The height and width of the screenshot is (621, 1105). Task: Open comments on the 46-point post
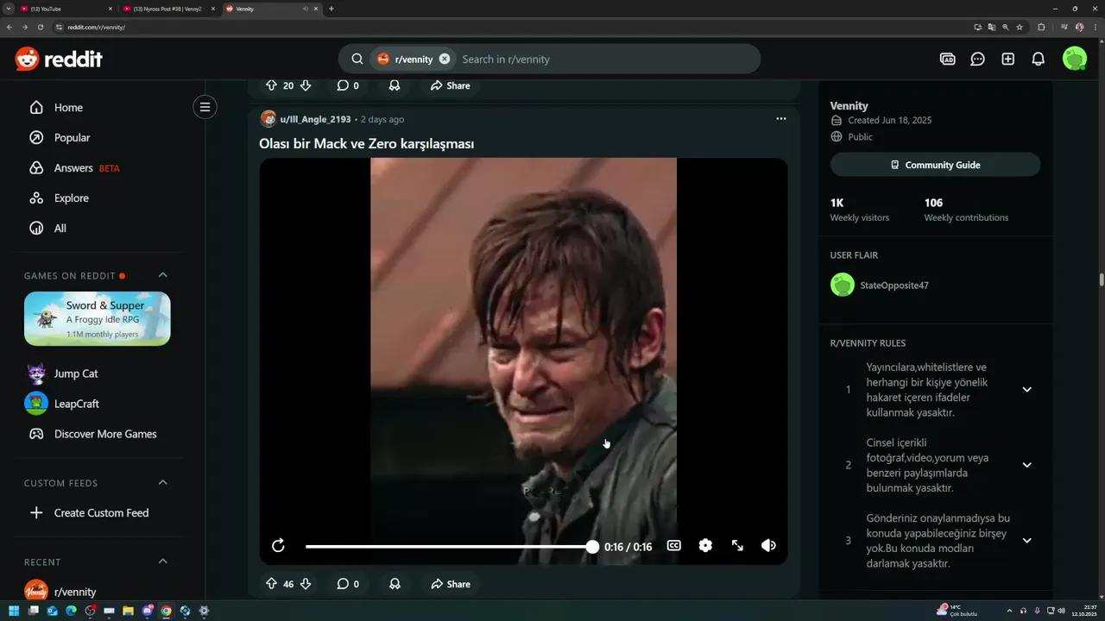click(x=347, y=584)
